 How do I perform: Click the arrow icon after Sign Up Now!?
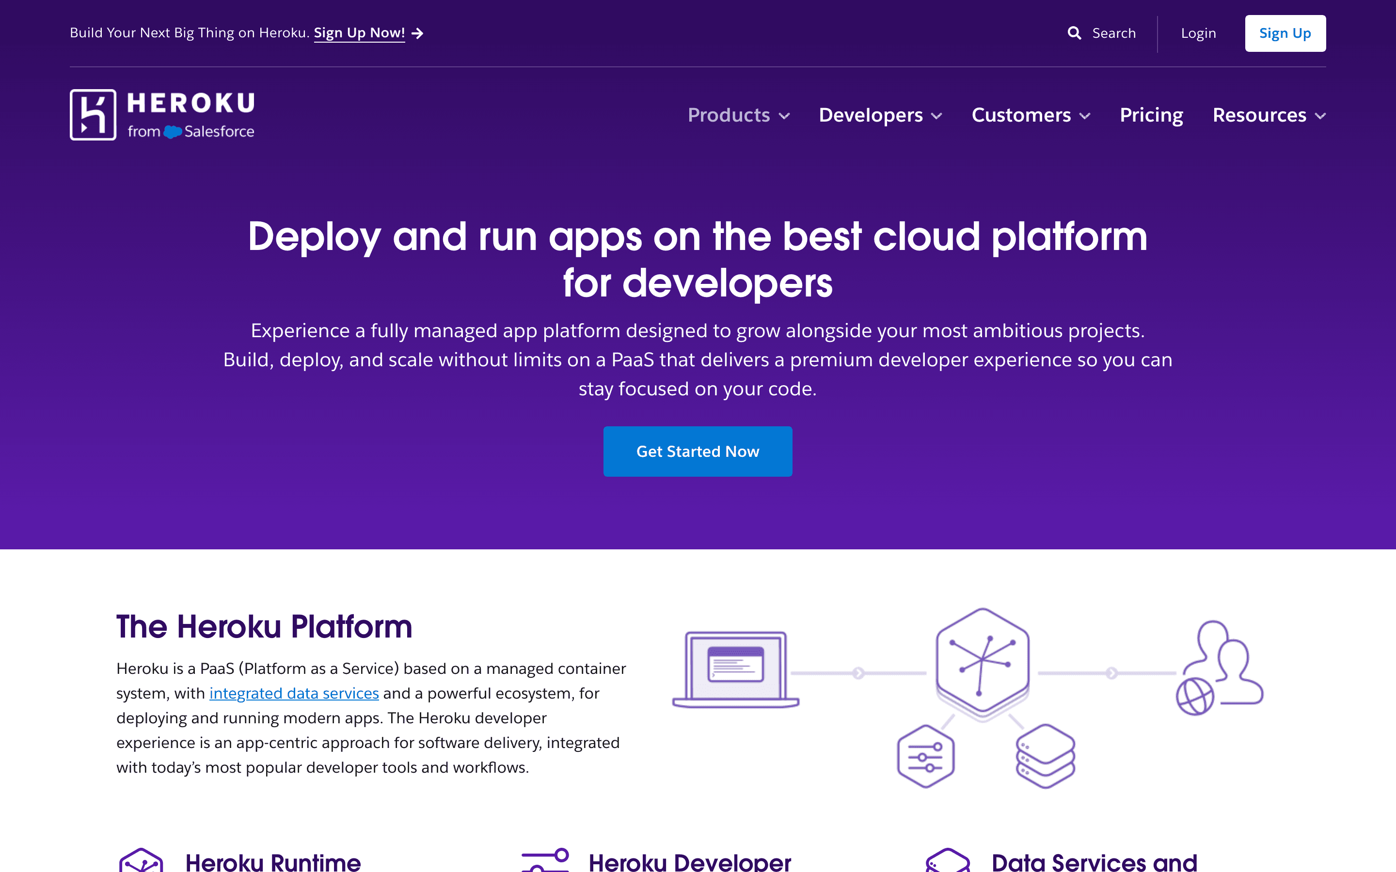pos(418,33)
